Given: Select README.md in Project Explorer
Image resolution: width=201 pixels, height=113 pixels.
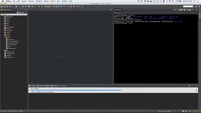Looking at the screenshot, I should tap(9, 57).
